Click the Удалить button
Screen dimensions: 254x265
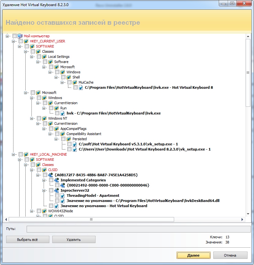click(x=74, y=240)
